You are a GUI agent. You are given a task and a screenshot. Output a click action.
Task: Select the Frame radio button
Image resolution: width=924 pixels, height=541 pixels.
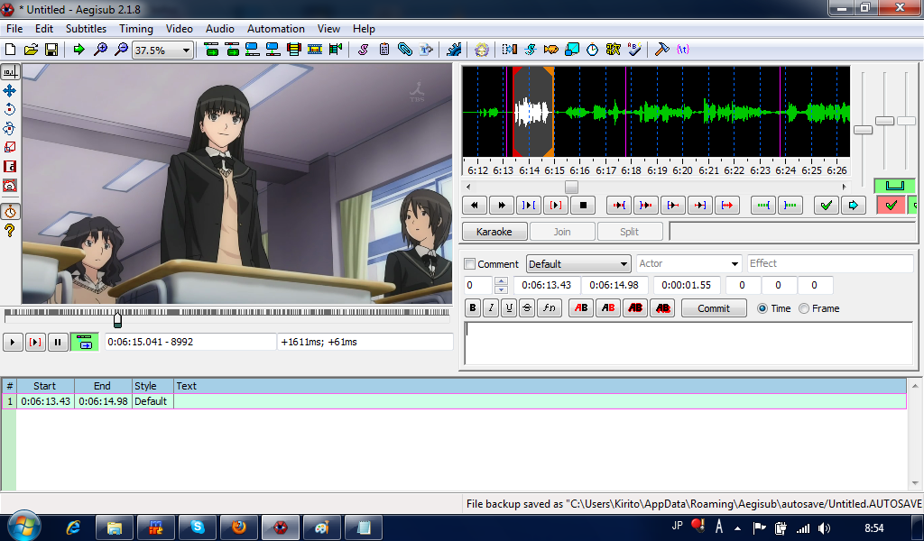point(804,308)
